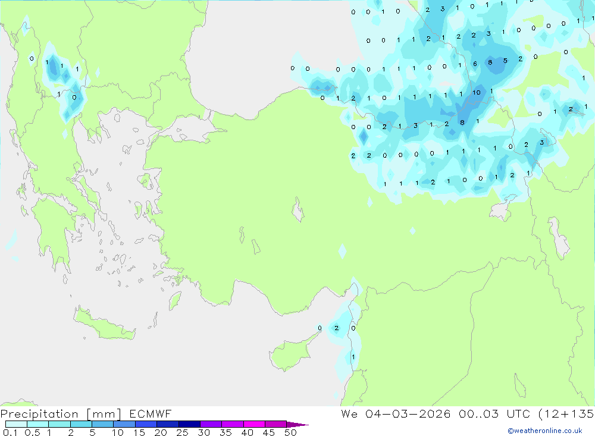Click the above-50 mm arrow tip of legend
This screenshot has width=595, height=436.
[297, 425]
